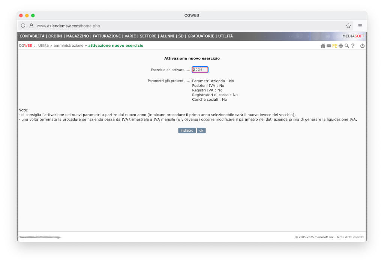384x264 pixels.
Task: Open the GRADUATORIE menu
Action: click(x=201, y=36)
